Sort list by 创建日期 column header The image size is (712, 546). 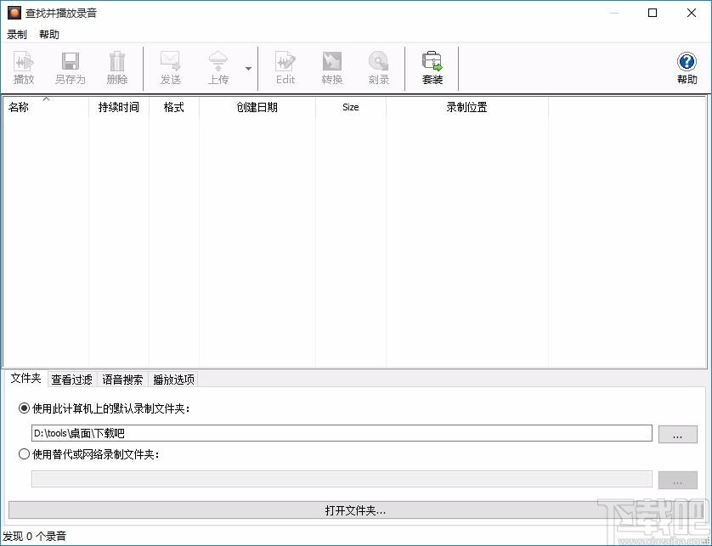click(257, 107)
